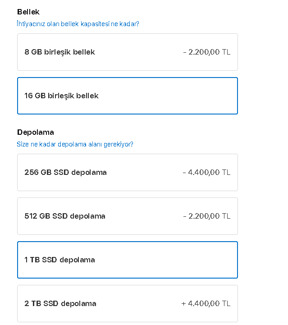The image size is (288, 325).
Task: Click the 2 TB option's +4.400,00 TL price
Action: (x=206, y=304)
